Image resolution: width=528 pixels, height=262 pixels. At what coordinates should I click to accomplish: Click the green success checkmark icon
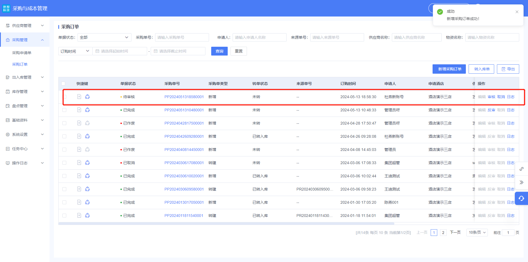pos(440,12)
